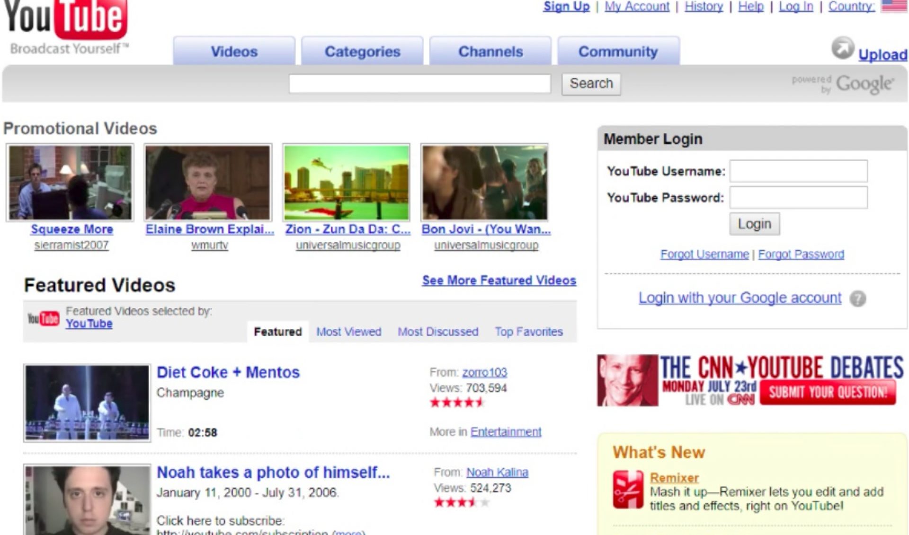The width and height of the screenshot is (909, 535).
Task: Open the Channels section
Action: [491, 51]
